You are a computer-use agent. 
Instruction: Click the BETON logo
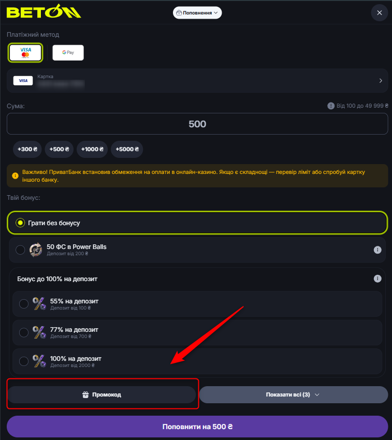coord(44,11)
